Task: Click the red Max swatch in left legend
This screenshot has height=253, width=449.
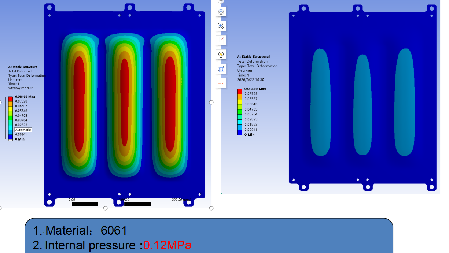Action: [x=11, y=99]
